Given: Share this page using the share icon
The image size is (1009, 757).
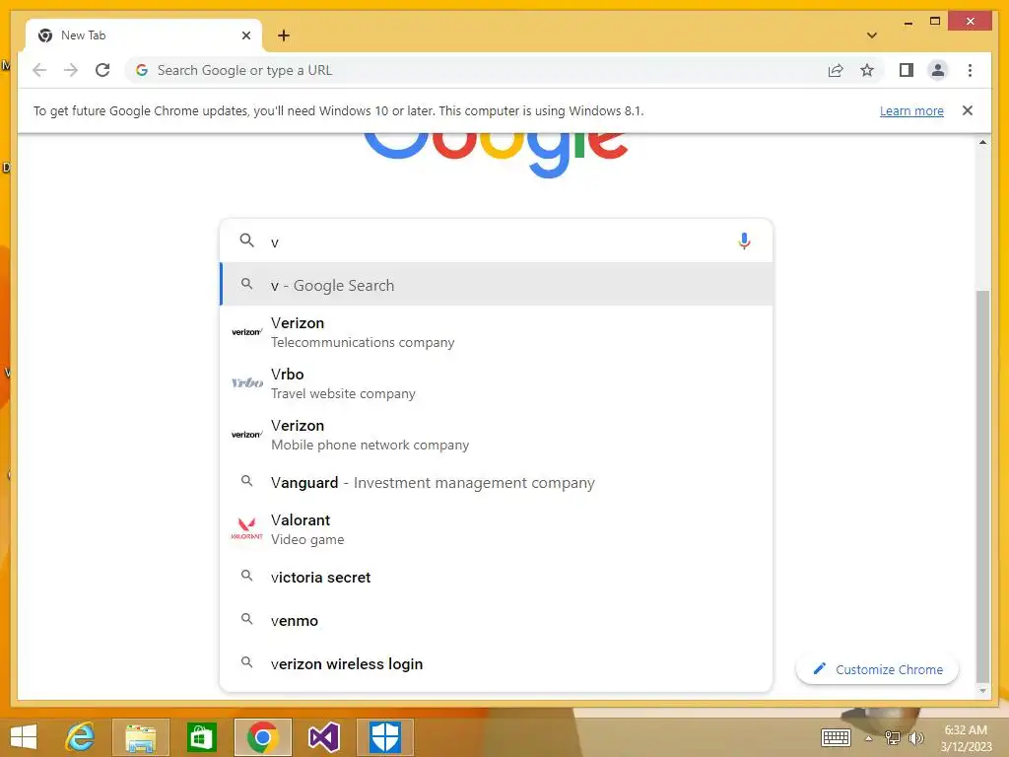Looking at the screenshot, I should pos(836,70).
